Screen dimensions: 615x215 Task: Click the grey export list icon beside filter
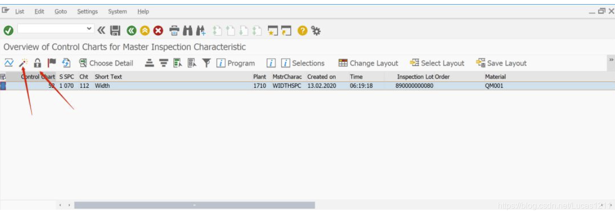point(192,63)
